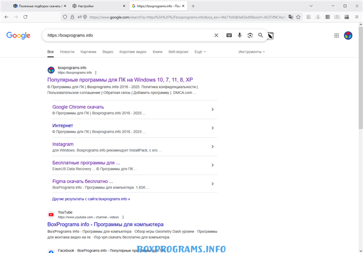Select the Все search tab
Screen dimensions: 363x253
click(50, 52)
